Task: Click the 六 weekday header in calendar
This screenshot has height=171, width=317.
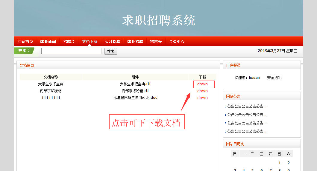Action: (x=289, y=154)
